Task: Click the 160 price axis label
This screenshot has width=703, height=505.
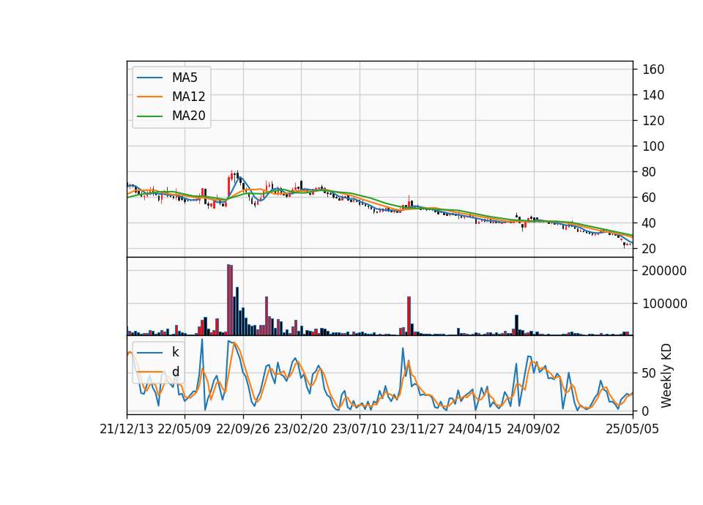Action: 653,70
